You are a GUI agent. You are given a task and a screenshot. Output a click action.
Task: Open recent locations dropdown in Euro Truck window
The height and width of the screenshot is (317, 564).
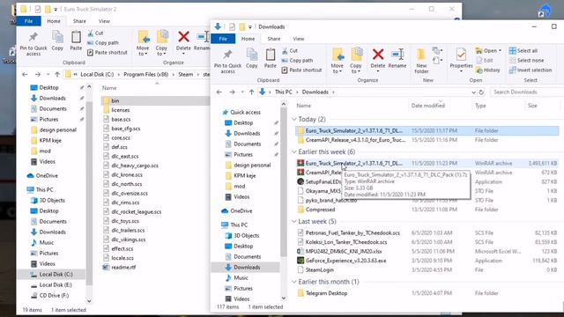[48, 75]
